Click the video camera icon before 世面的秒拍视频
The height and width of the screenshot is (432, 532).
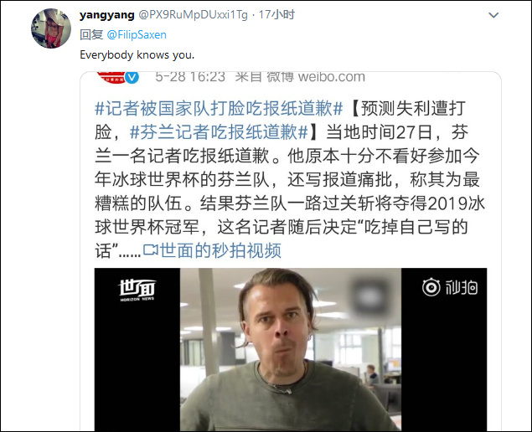point(151,250)
